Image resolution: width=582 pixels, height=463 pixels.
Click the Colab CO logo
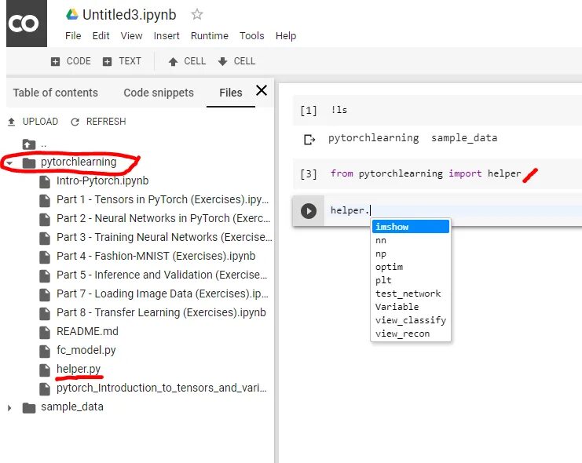(24, 24)
